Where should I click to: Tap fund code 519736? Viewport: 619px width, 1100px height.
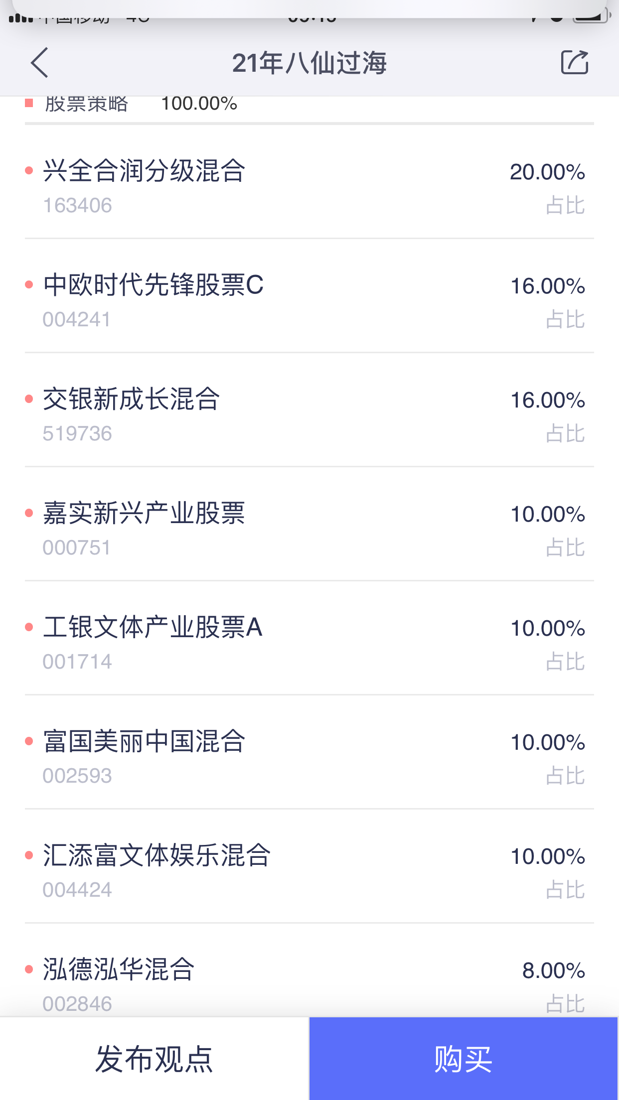(77, 433)
